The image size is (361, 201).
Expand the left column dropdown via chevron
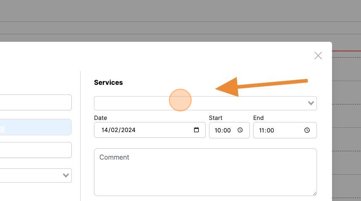[66, 176]
